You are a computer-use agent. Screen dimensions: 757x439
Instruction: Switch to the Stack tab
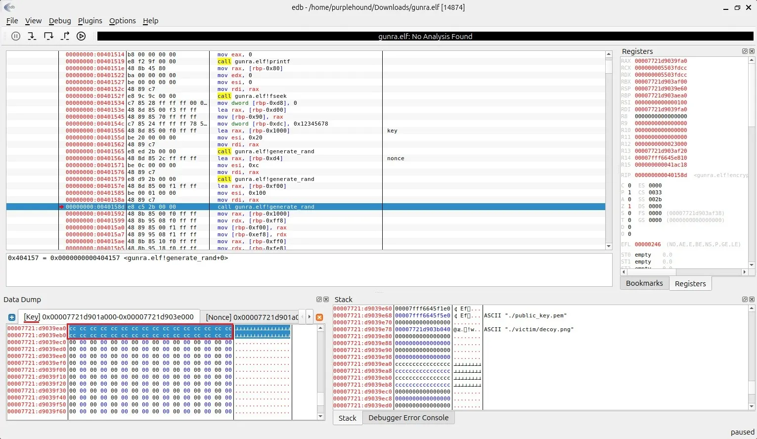(x=347, y=418)
